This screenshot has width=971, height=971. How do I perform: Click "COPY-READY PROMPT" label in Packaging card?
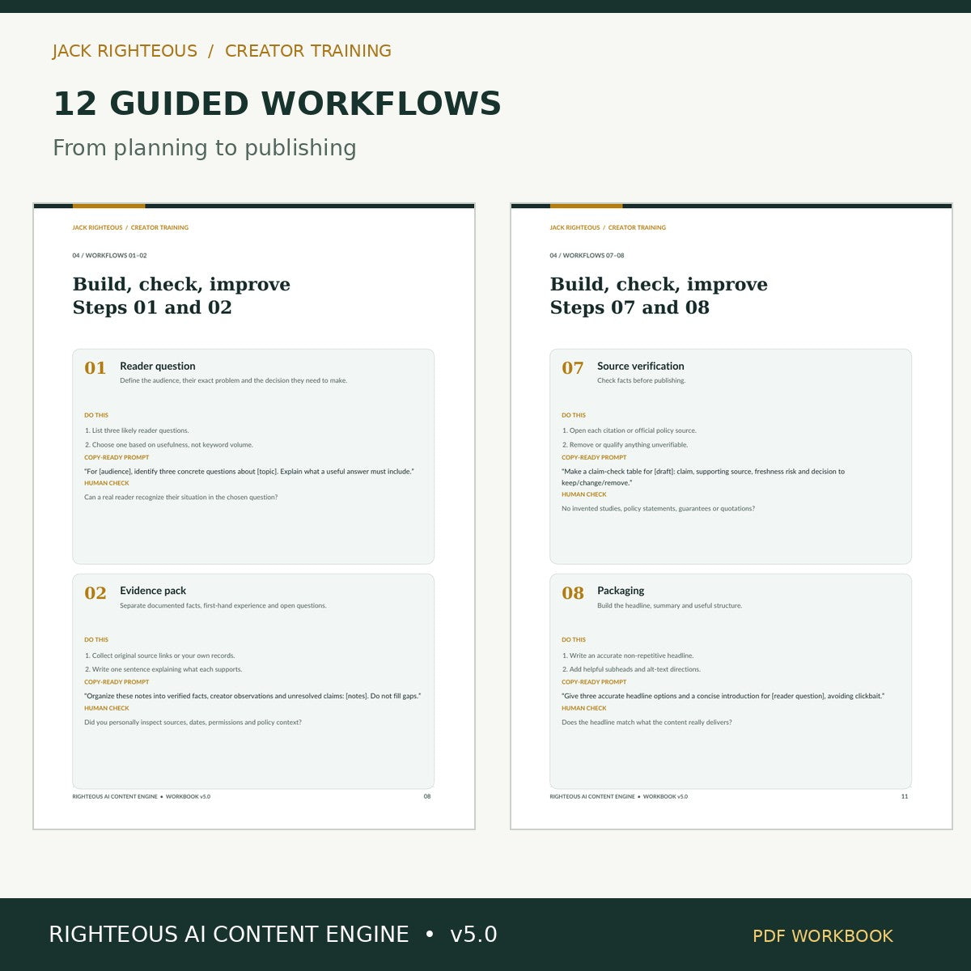tap(594, 682)
